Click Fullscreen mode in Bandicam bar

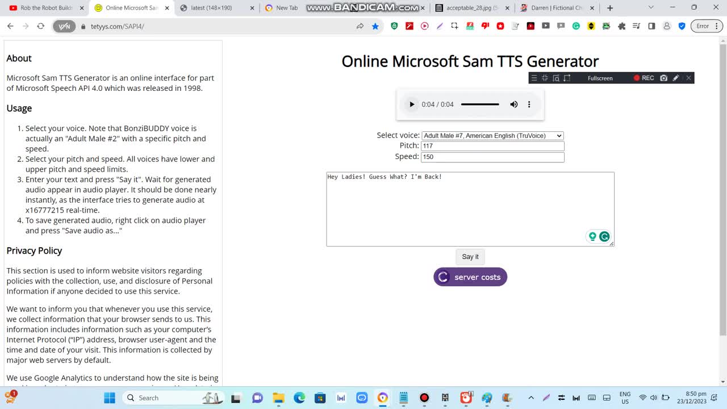click(x=600, y=78)
